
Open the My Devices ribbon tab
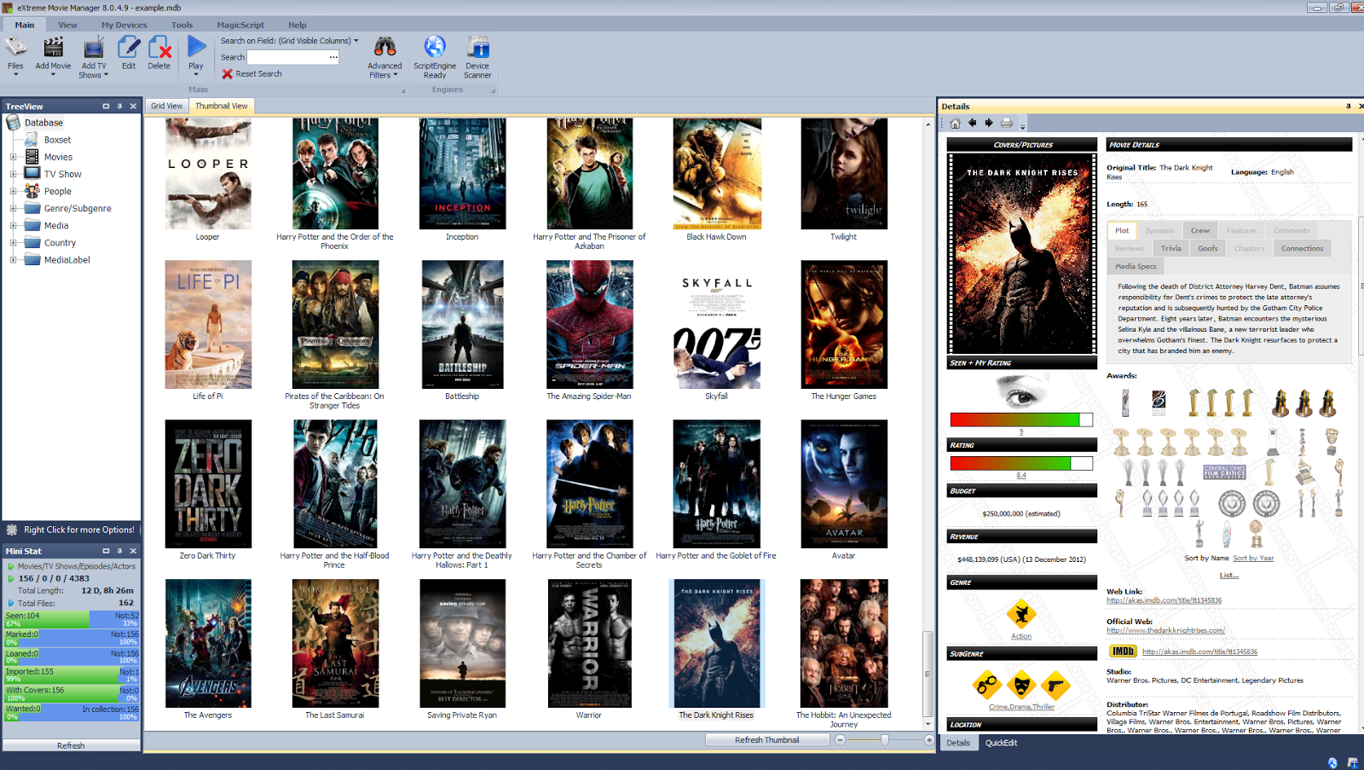point(124,25)
